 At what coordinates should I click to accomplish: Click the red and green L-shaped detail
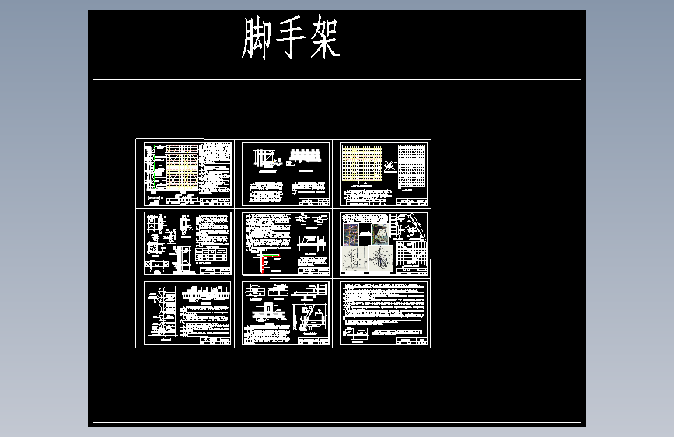coord(269,262)
